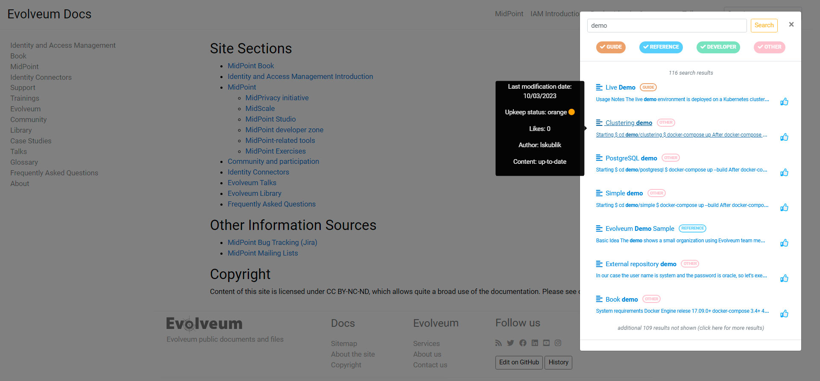This screenshot has height=381, width=820.
Task: Open the YouTube footer icon
Action: 546,343
